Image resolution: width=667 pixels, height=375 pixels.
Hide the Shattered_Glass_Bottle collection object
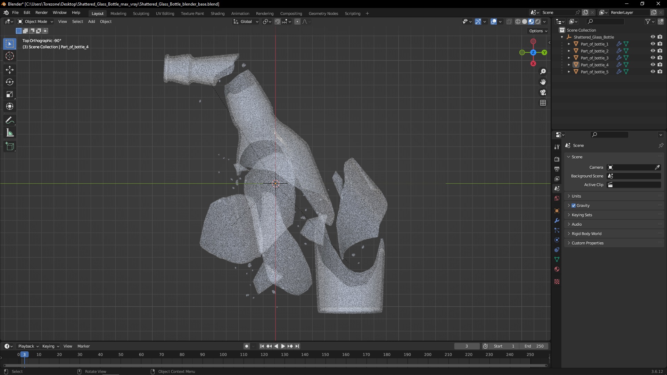pyautogui.click(x=653, y=37)
